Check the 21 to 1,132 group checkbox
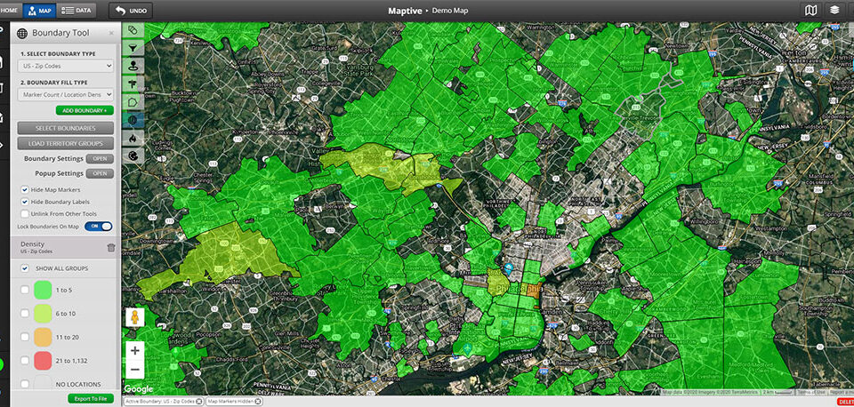 [x=25, y=360]
